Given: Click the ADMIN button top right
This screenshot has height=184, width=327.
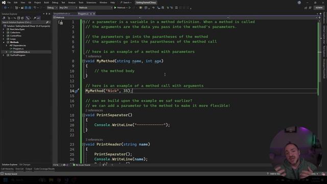Looking at the screenshot, I should tap(319, 8).
